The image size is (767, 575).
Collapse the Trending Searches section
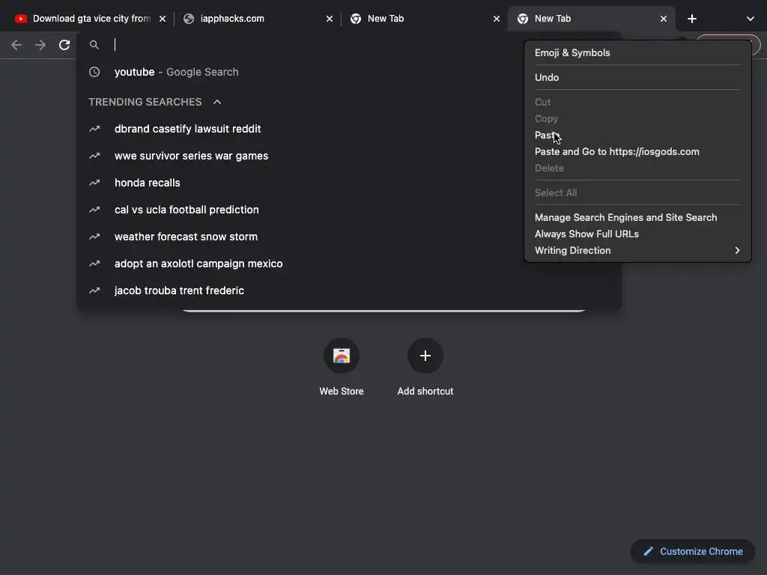(217, 102)
